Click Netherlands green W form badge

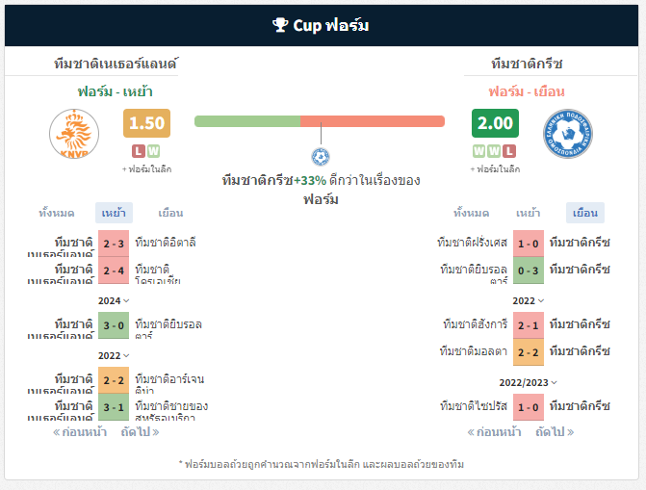pyautogui.click(x=153, y=151)
